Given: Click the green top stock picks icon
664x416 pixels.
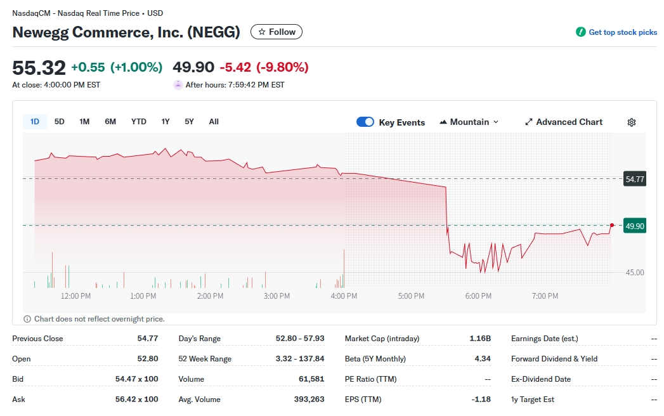Looking at the screenshot, I should coord(580,32).
